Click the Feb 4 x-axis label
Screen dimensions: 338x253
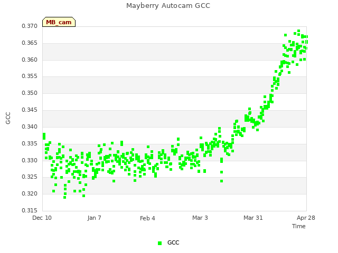click(x=147, y=218)
